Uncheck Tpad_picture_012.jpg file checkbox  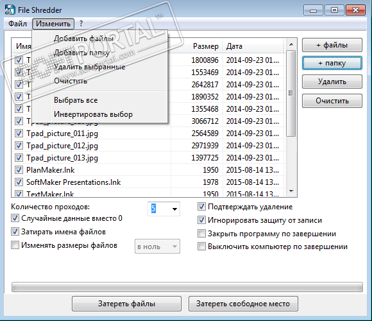[x=19, y=146]
